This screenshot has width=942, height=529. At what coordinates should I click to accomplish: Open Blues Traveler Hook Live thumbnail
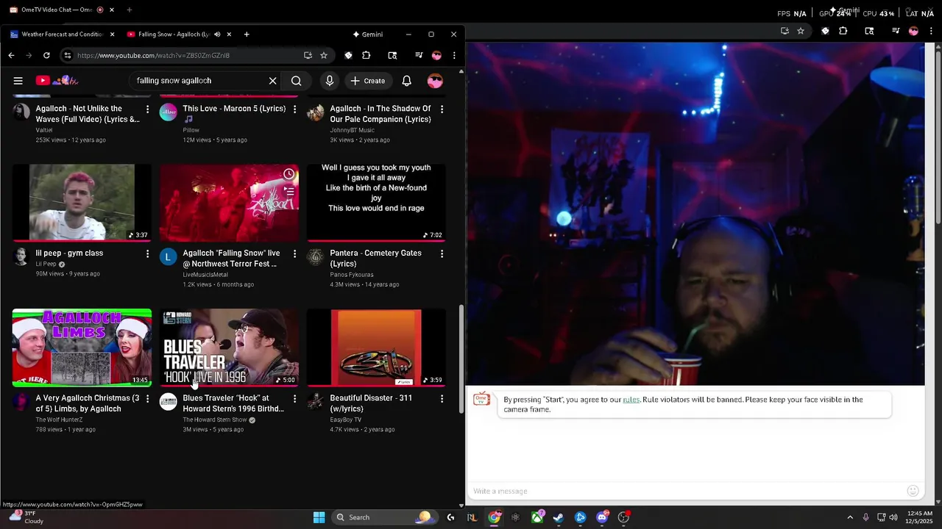point(229,347)
